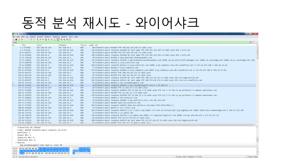Apply the display filter arrow
Viewport: 281px width, 158px height.
(253, 43)
